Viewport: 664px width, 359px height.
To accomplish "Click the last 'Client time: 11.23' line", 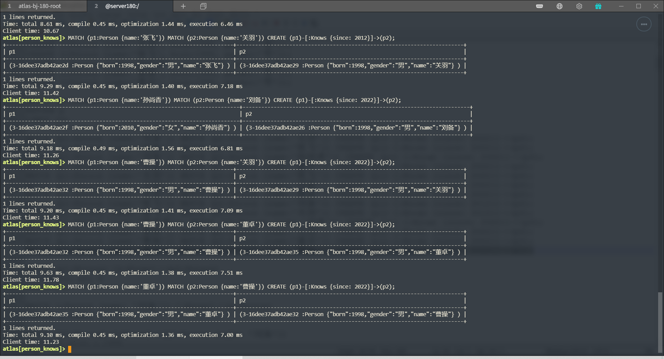I will point(31,342).
